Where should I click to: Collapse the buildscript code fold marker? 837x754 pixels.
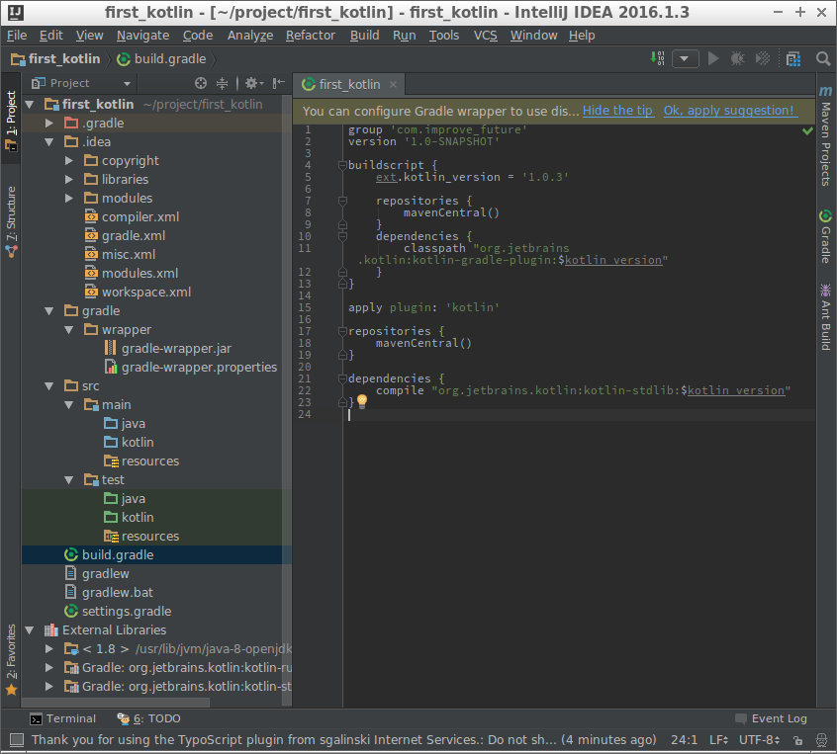click(342, 165)
